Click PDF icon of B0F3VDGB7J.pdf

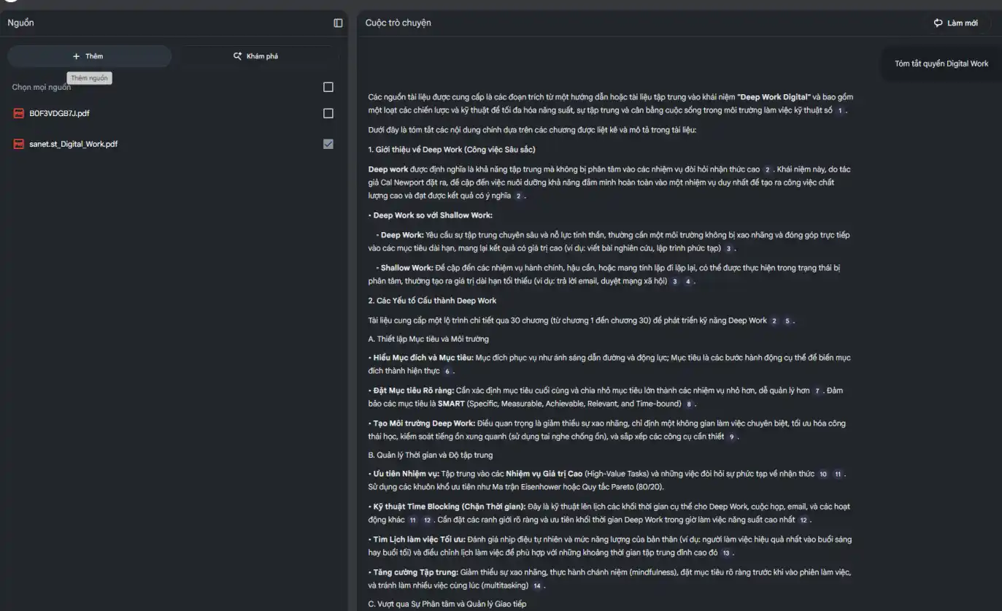pos(19,114)
